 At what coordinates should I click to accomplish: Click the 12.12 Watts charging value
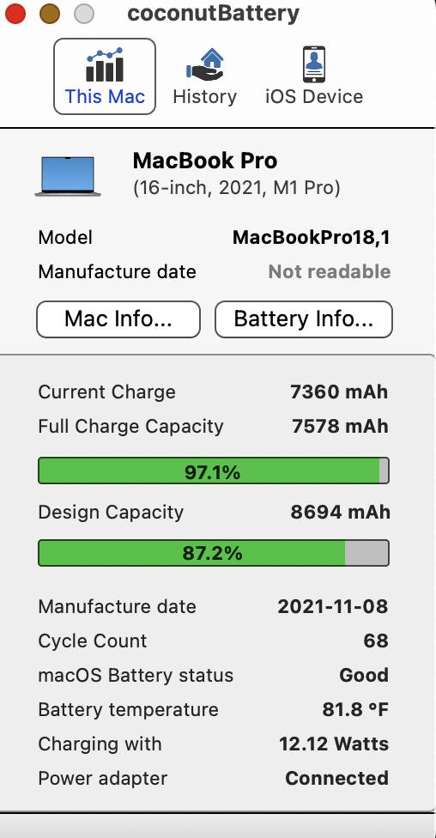[334, 744]
